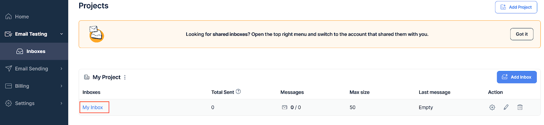The height and width of the screenshot is (125, 544).
Task: Expand the Billing menu chevron
Action: (x=62, y=86)
